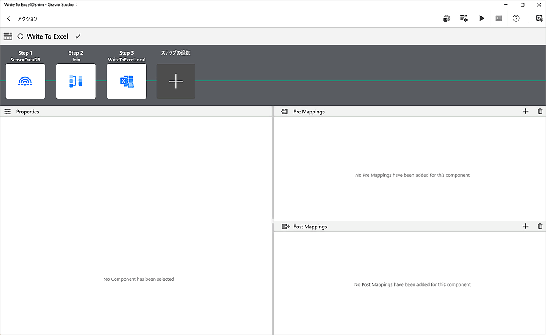Image resolution: width=546 pixels, height=335 pixels.
Task: Open the SensorDataDB step 1 component
Action: point(25,81)
